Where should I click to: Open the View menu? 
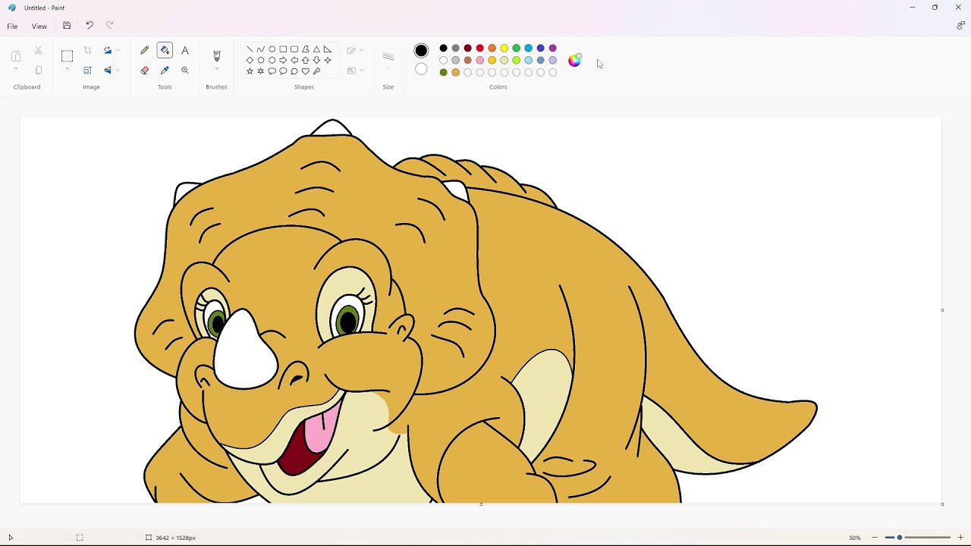tap(39, 27)
